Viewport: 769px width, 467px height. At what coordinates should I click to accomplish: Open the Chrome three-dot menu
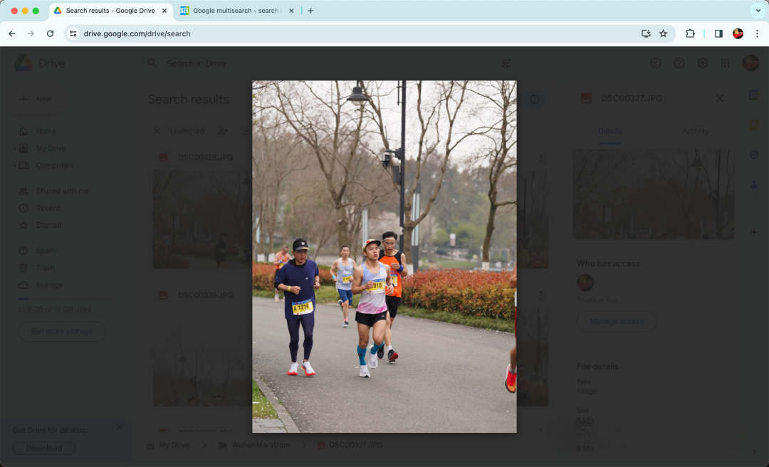(757, 33)
